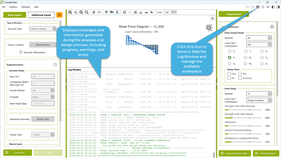Click the zoom in magnifier icon
This screenshot has height=158, width=281.
81,12
